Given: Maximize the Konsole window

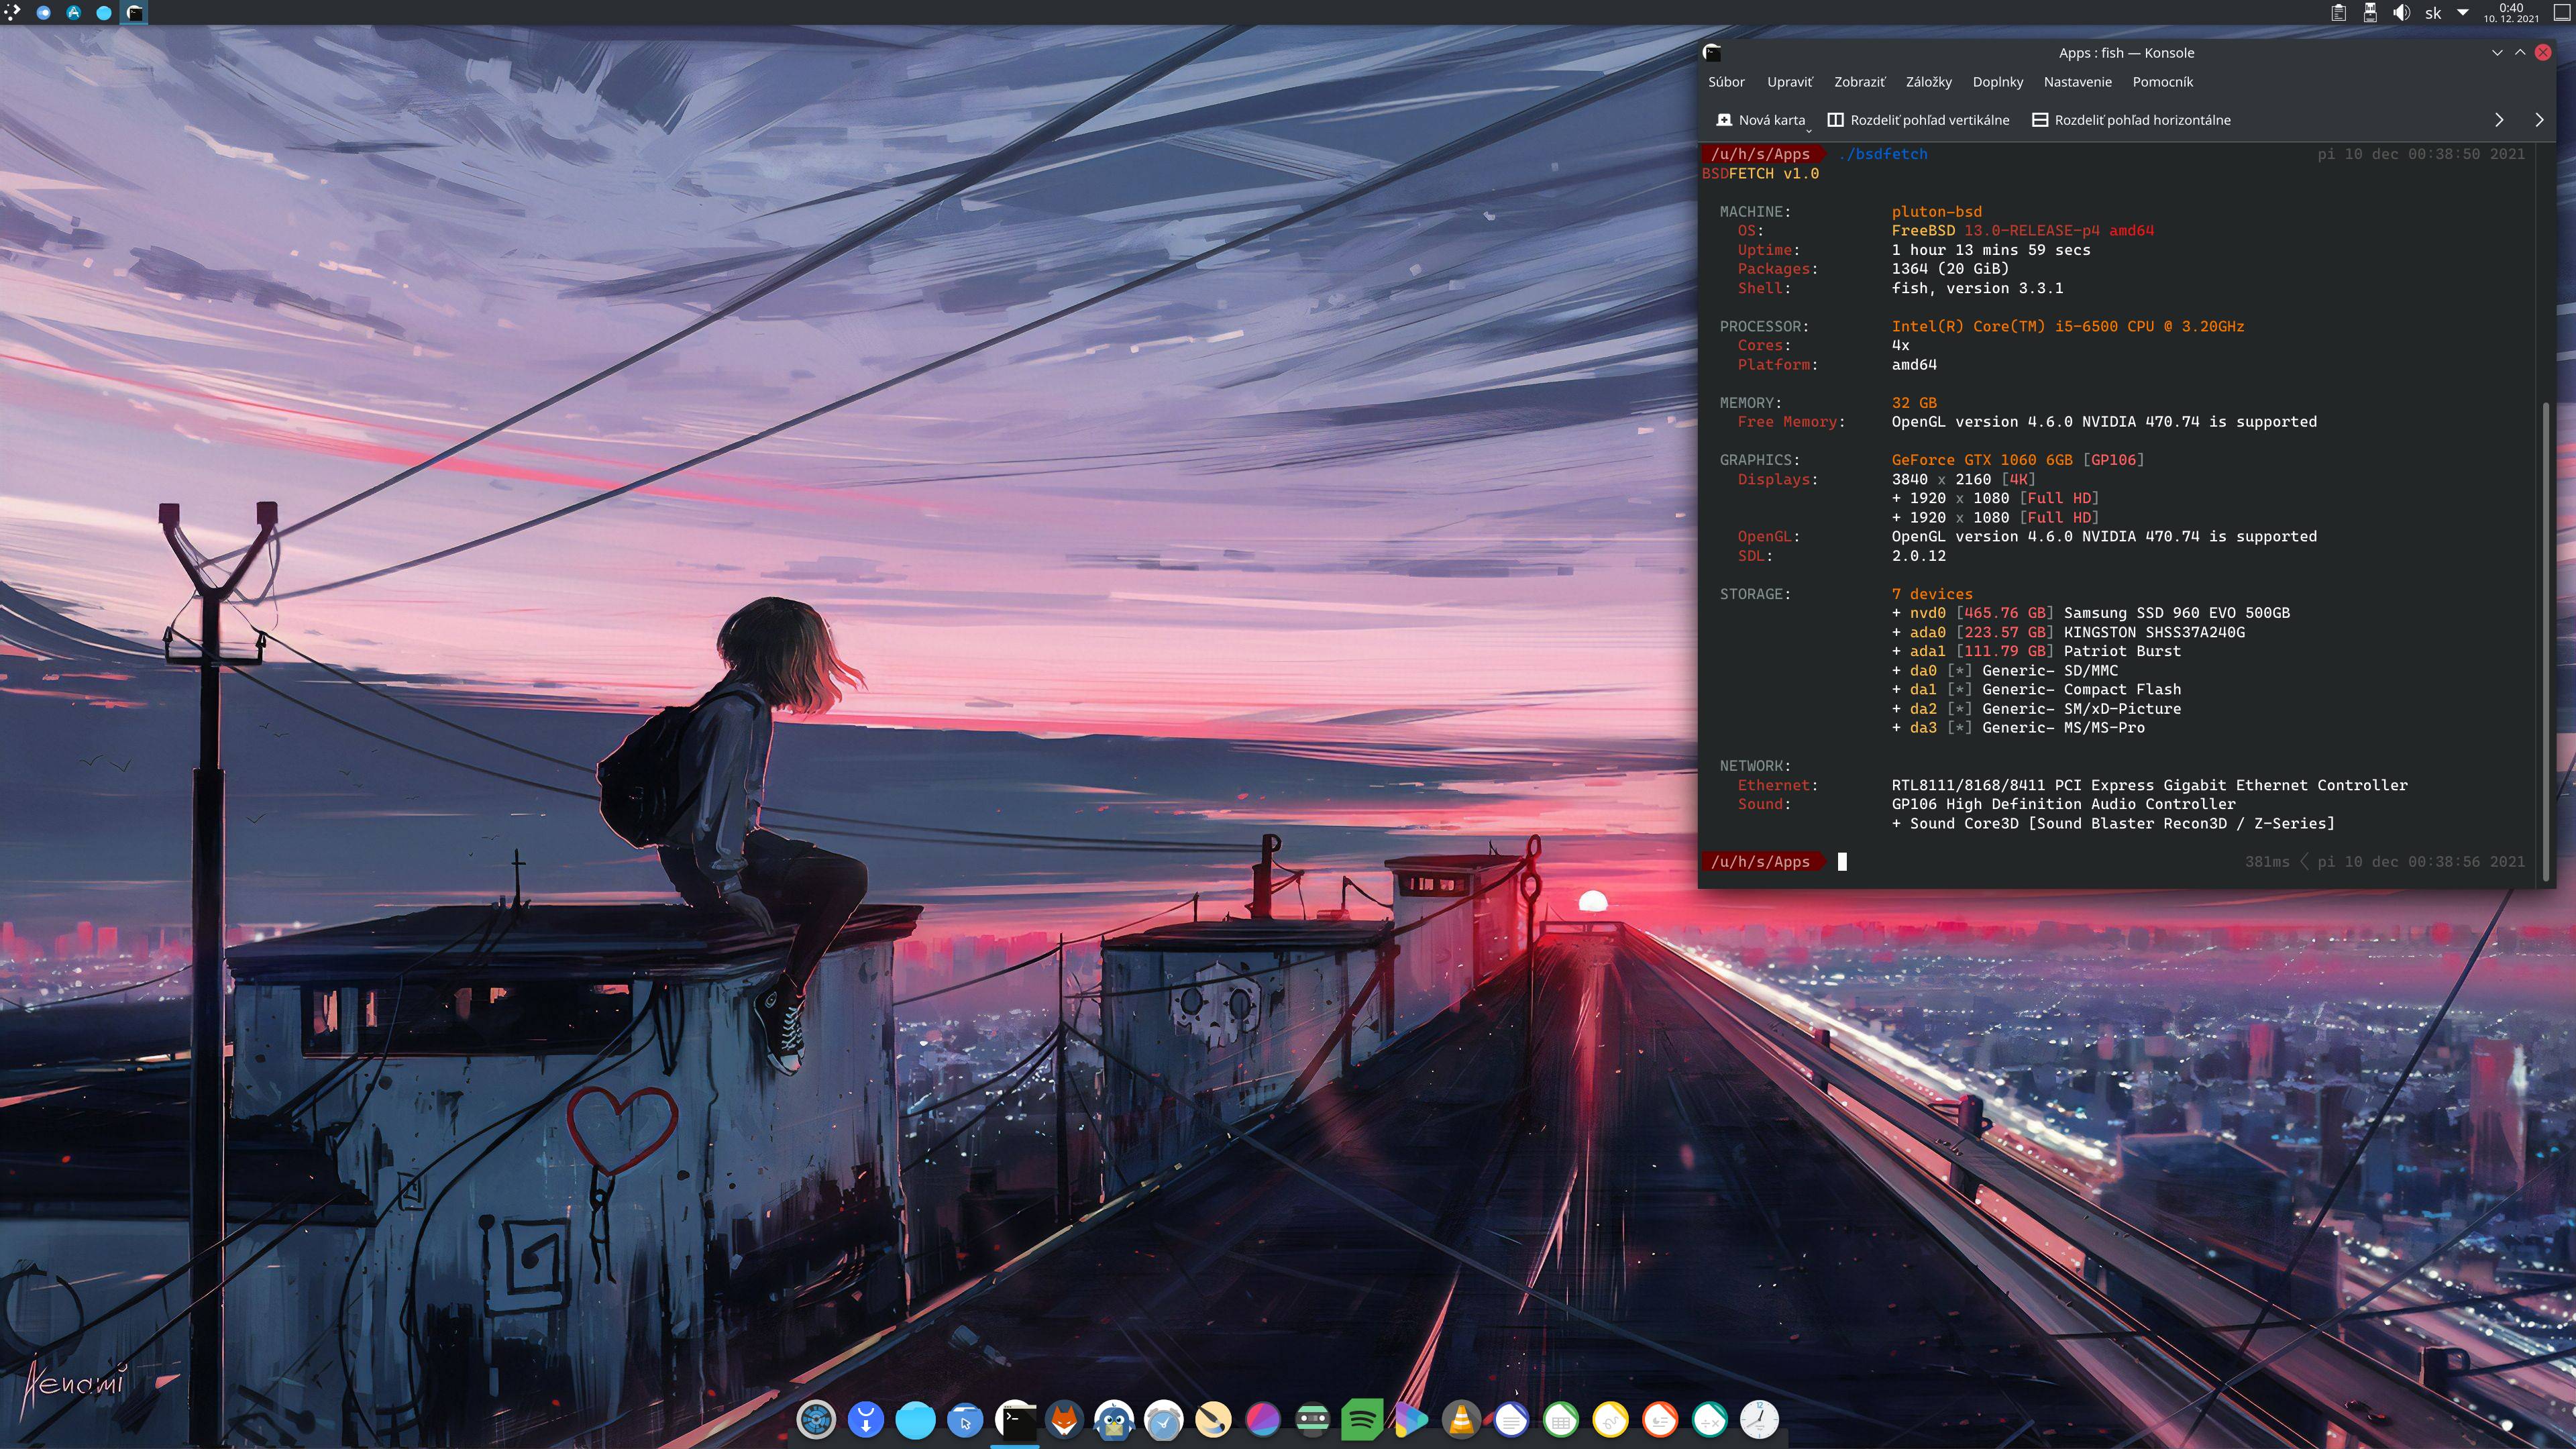Looking at the screenshot, I should (2520, 53).
